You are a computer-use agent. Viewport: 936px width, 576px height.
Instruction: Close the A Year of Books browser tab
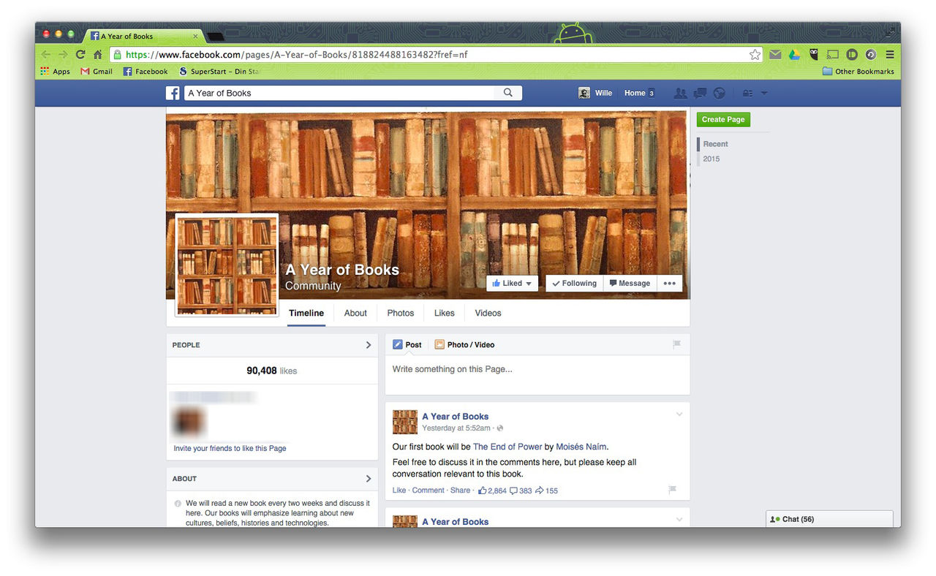click(195, 37)
